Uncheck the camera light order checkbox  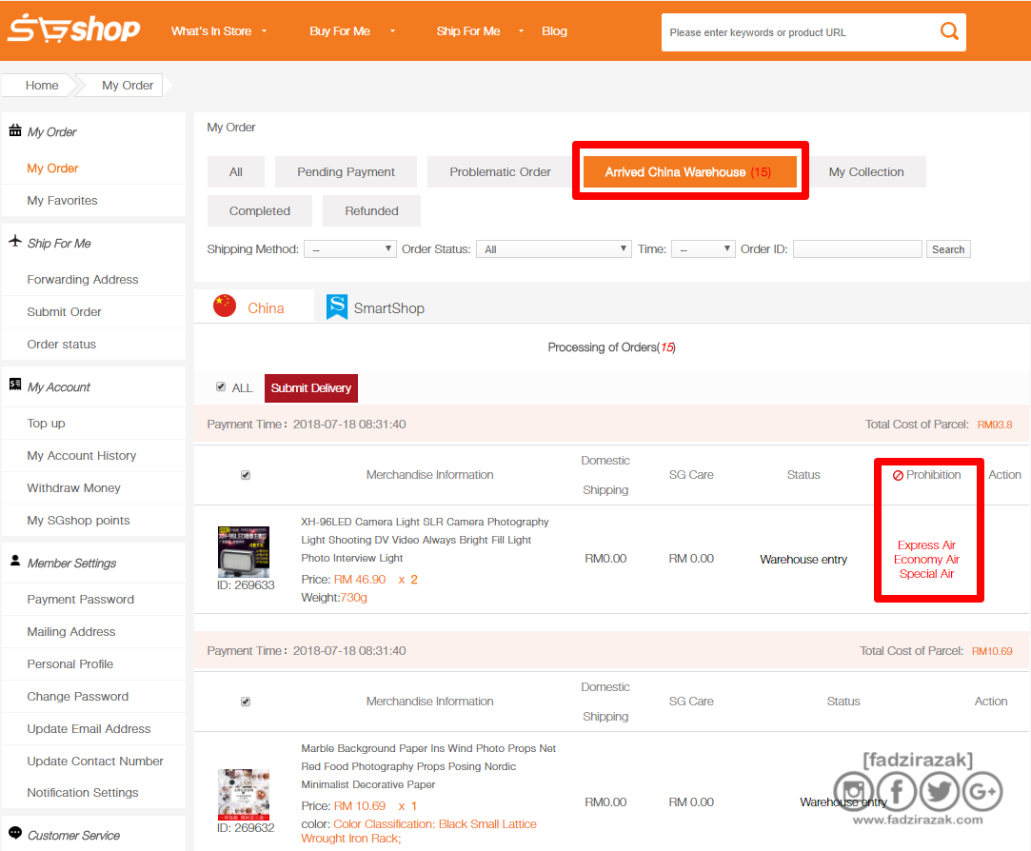pyautogui.click(x=246, y=475)
